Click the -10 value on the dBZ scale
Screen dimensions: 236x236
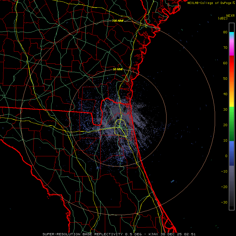(224, 171)
